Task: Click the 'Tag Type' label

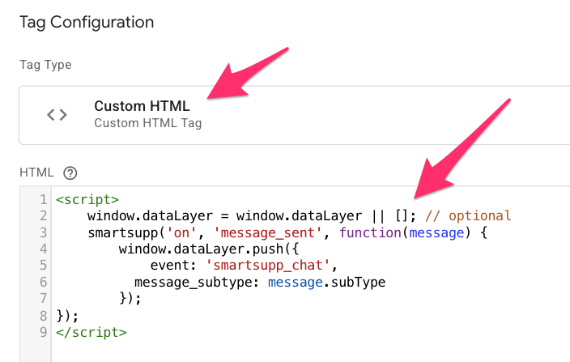Action: pos(45,65)
